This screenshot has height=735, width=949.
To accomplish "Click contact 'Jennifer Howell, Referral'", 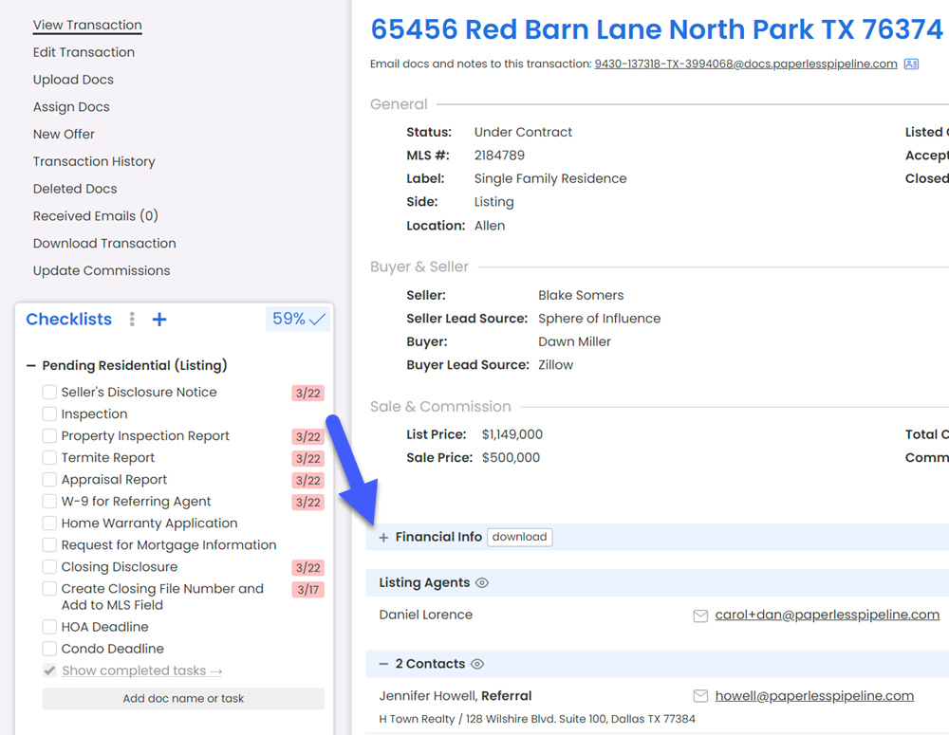I will (456, 696).
